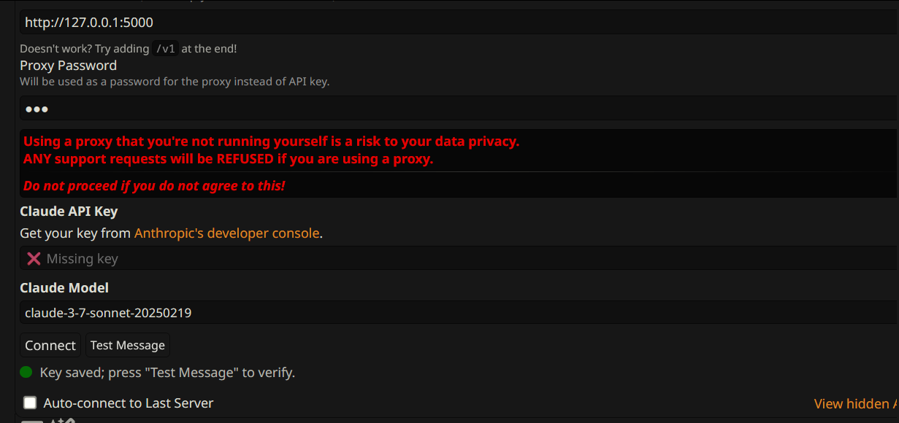Open the Claude Model dropdown
The height and width of the screenshot is (423, 899).
pyautogui.click(x=459, y=313)
